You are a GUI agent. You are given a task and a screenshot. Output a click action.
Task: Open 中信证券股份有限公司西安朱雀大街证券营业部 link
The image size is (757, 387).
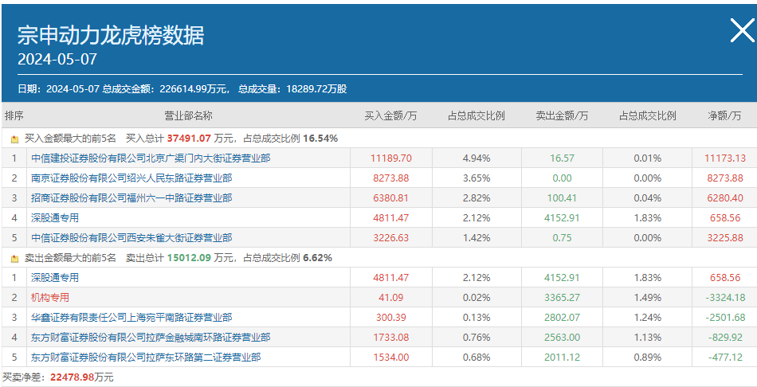[x=131, y=238]
